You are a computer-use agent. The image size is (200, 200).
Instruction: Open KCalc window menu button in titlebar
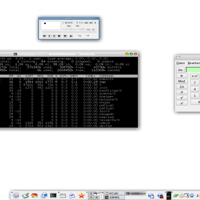[x=178, y=57]
